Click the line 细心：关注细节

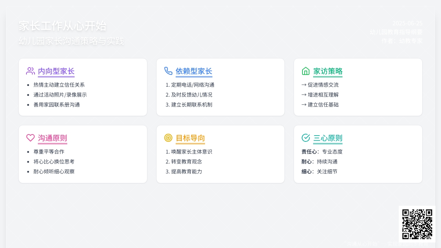pos(319,171)
